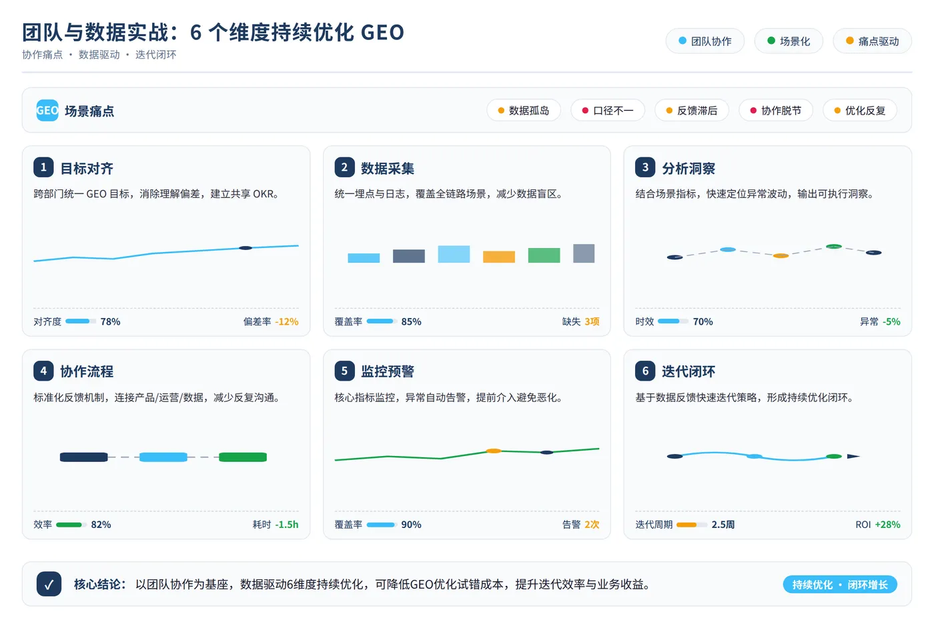
Task: Select the 协作脱节 pain-point tag
Action: pyautogui.click(x=776, y=111)
